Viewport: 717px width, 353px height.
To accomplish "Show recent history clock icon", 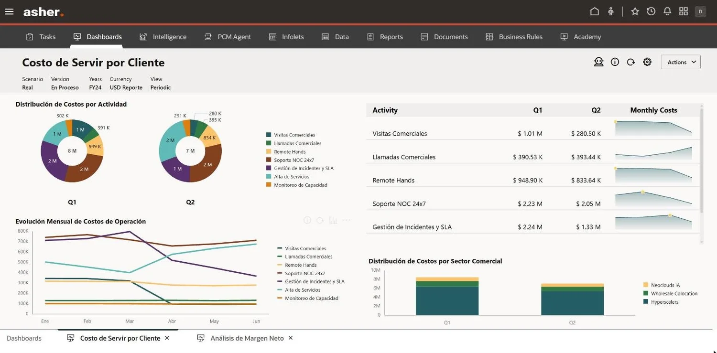I will point(651,11).
